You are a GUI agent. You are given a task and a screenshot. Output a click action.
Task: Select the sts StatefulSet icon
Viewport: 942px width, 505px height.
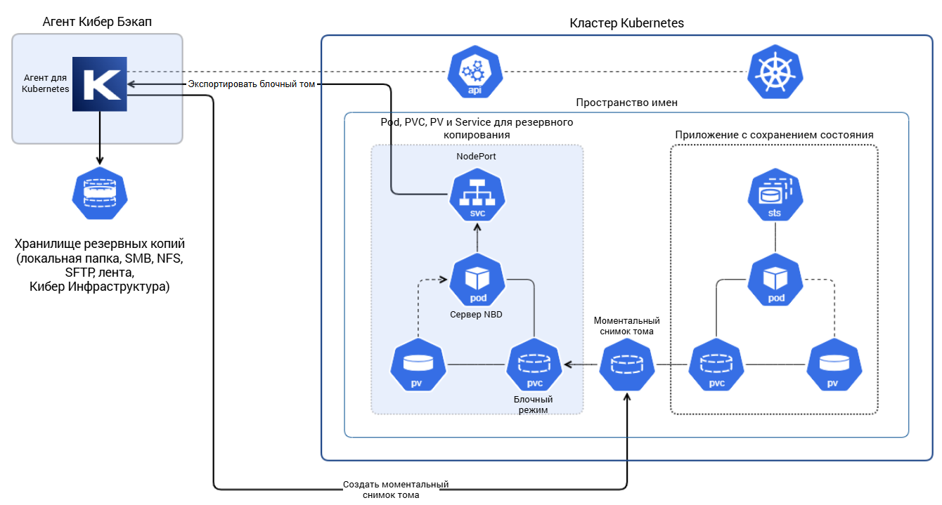[x=775, y=195]
